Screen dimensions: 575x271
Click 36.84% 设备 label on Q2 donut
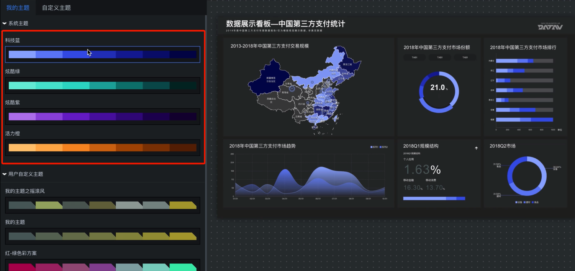click(557, 168)
